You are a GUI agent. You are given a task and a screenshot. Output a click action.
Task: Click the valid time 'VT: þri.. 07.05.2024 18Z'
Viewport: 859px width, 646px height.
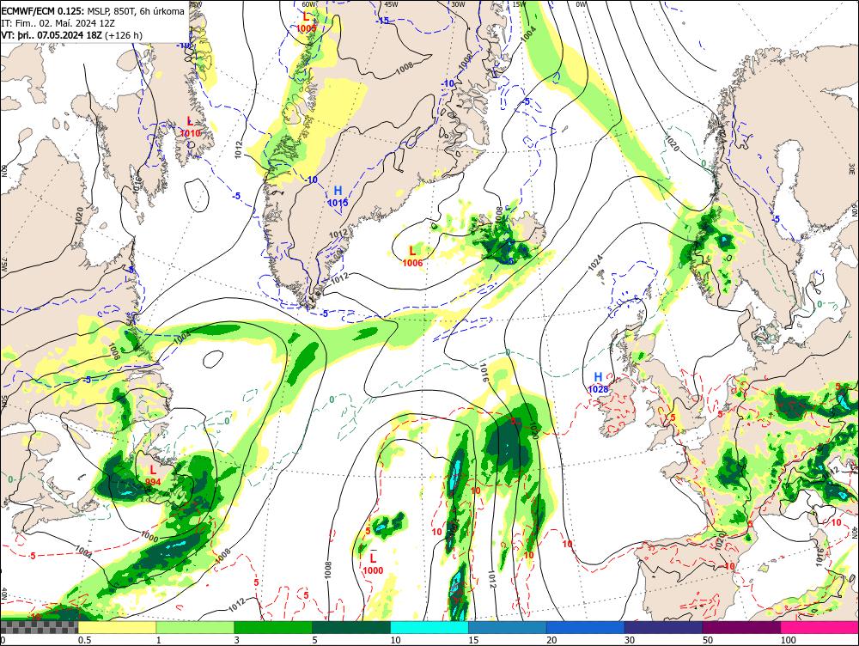52,35
